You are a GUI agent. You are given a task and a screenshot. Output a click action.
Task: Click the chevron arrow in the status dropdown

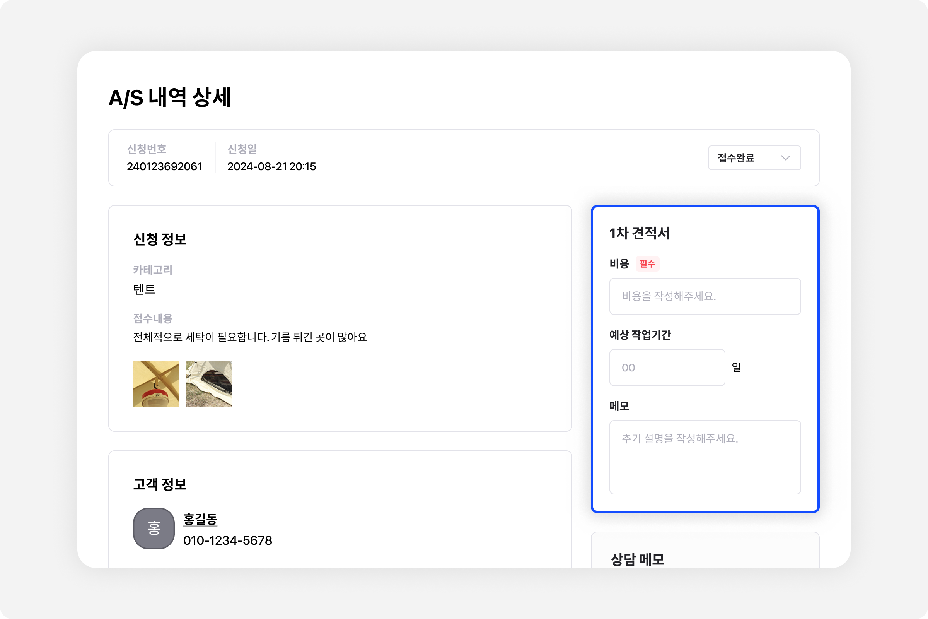click(785, 158)
